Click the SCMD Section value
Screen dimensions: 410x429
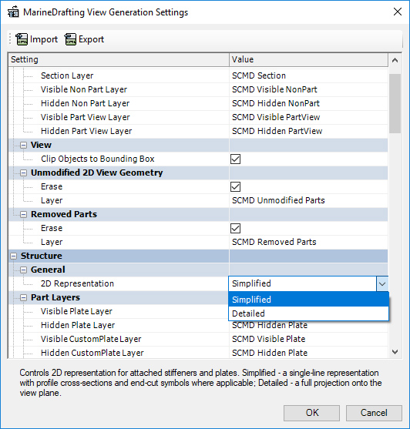click(259, 75)
